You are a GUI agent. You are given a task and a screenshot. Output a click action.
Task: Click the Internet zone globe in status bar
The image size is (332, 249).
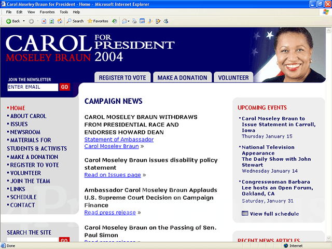point(286,245)
